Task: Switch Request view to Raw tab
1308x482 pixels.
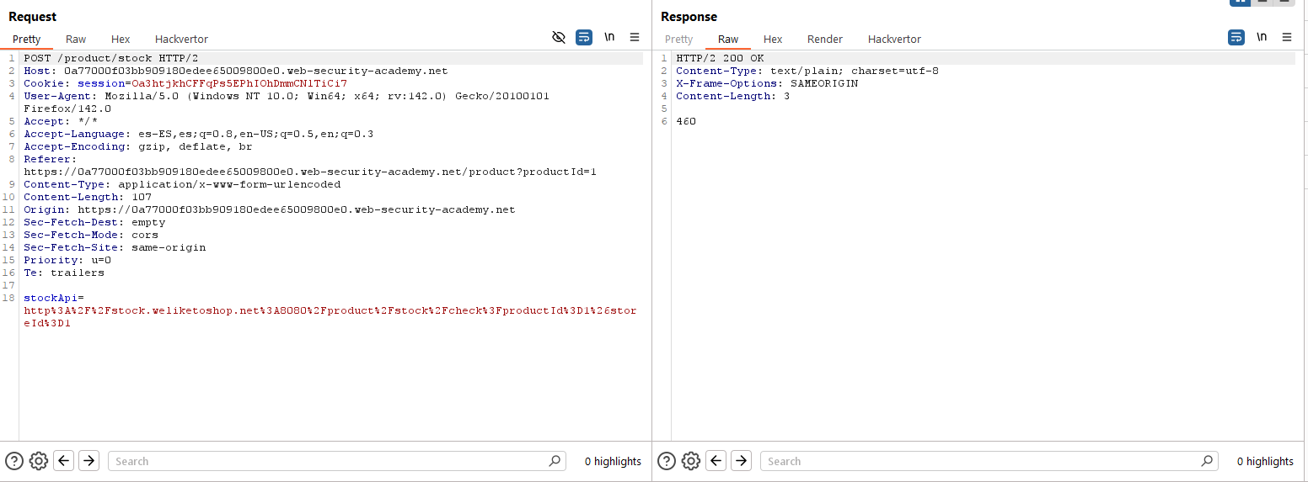Action: coord(76,40)
